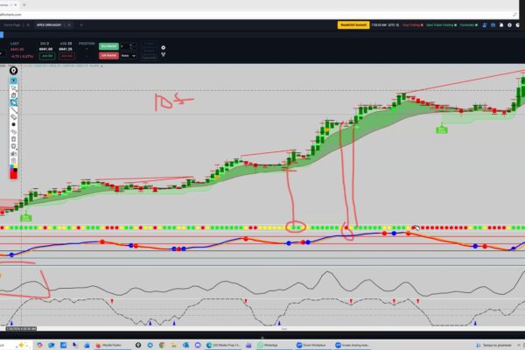This screenshot has width=525, height=350.
Task: Click the Join Bid button
Action: click(x=45, y=55)
